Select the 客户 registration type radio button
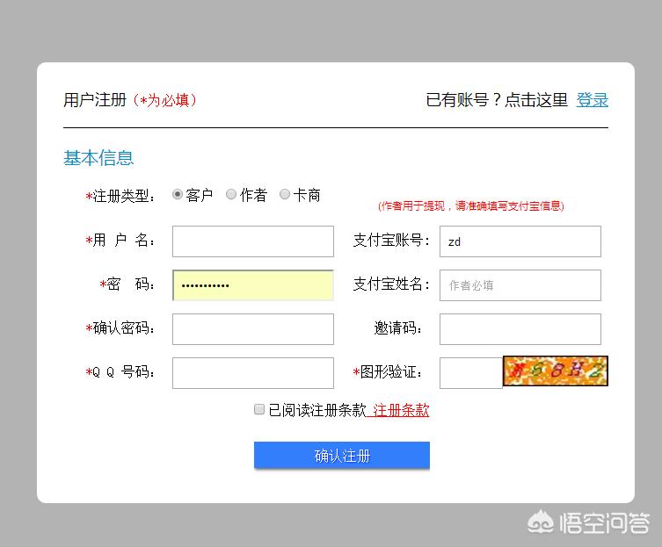 (x=178, y=194)
